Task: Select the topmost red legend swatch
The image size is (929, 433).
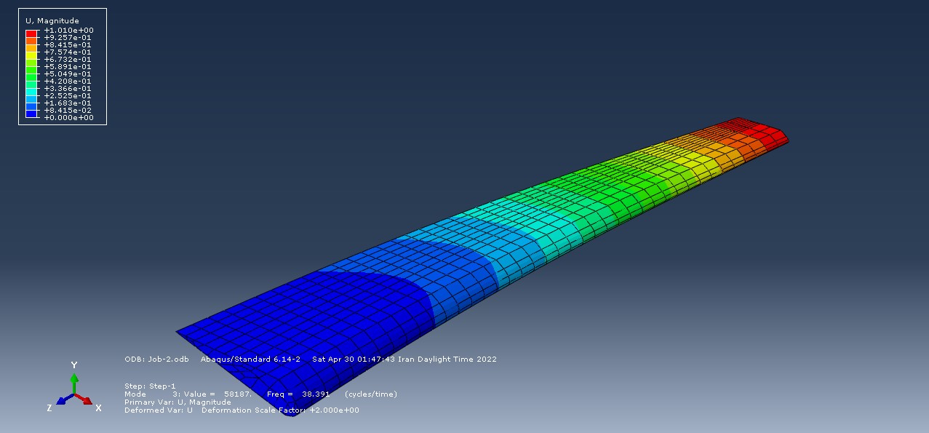Action: pos(31,33)
